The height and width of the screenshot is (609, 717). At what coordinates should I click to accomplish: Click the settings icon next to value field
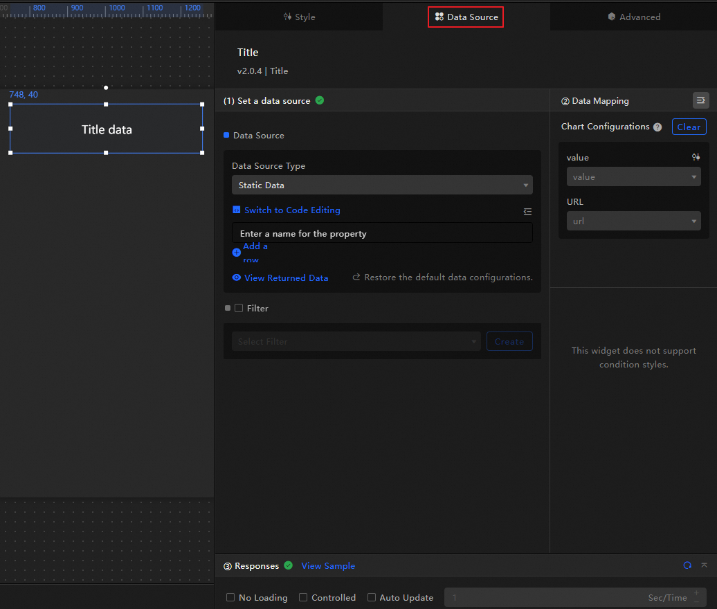point(696,158)
